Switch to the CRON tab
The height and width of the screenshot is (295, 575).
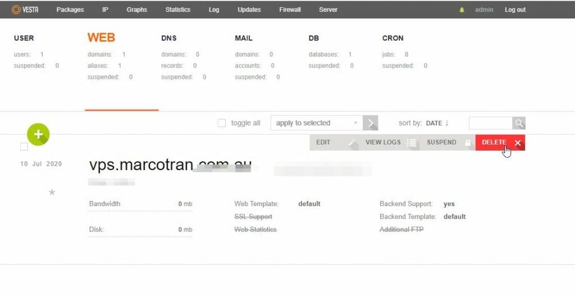[x=393, y=38]
